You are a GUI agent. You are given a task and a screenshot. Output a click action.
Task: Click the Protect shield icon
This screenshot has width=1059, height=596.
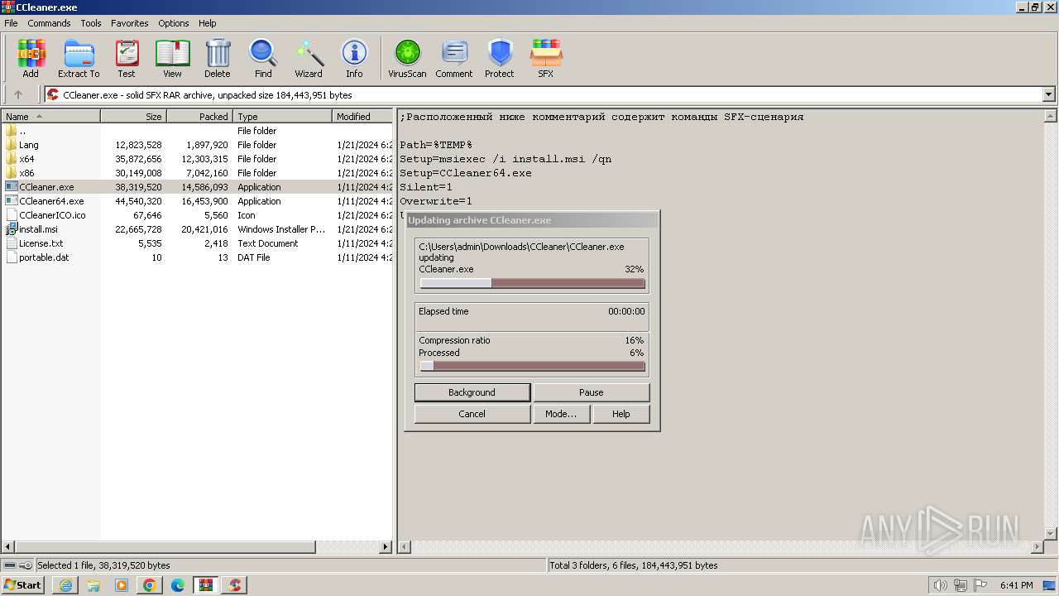pos(500,58)
